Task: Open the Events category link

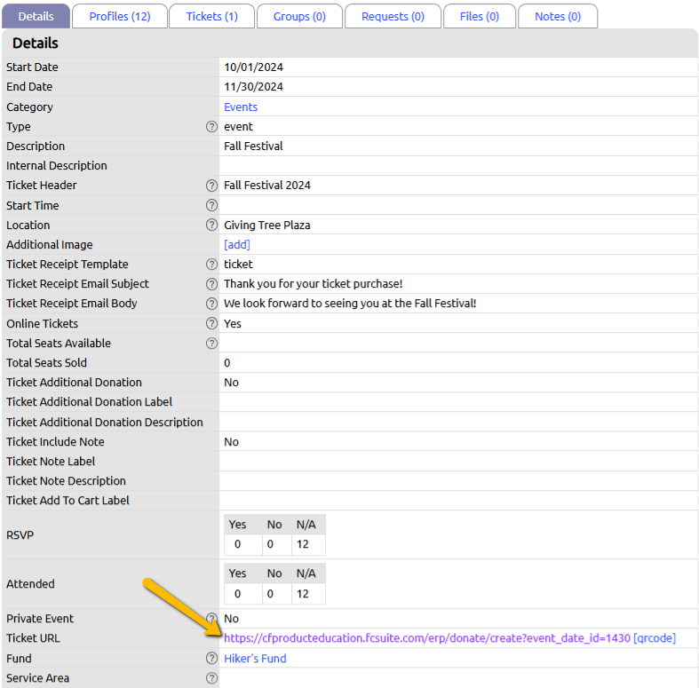Action: [241, 107]
